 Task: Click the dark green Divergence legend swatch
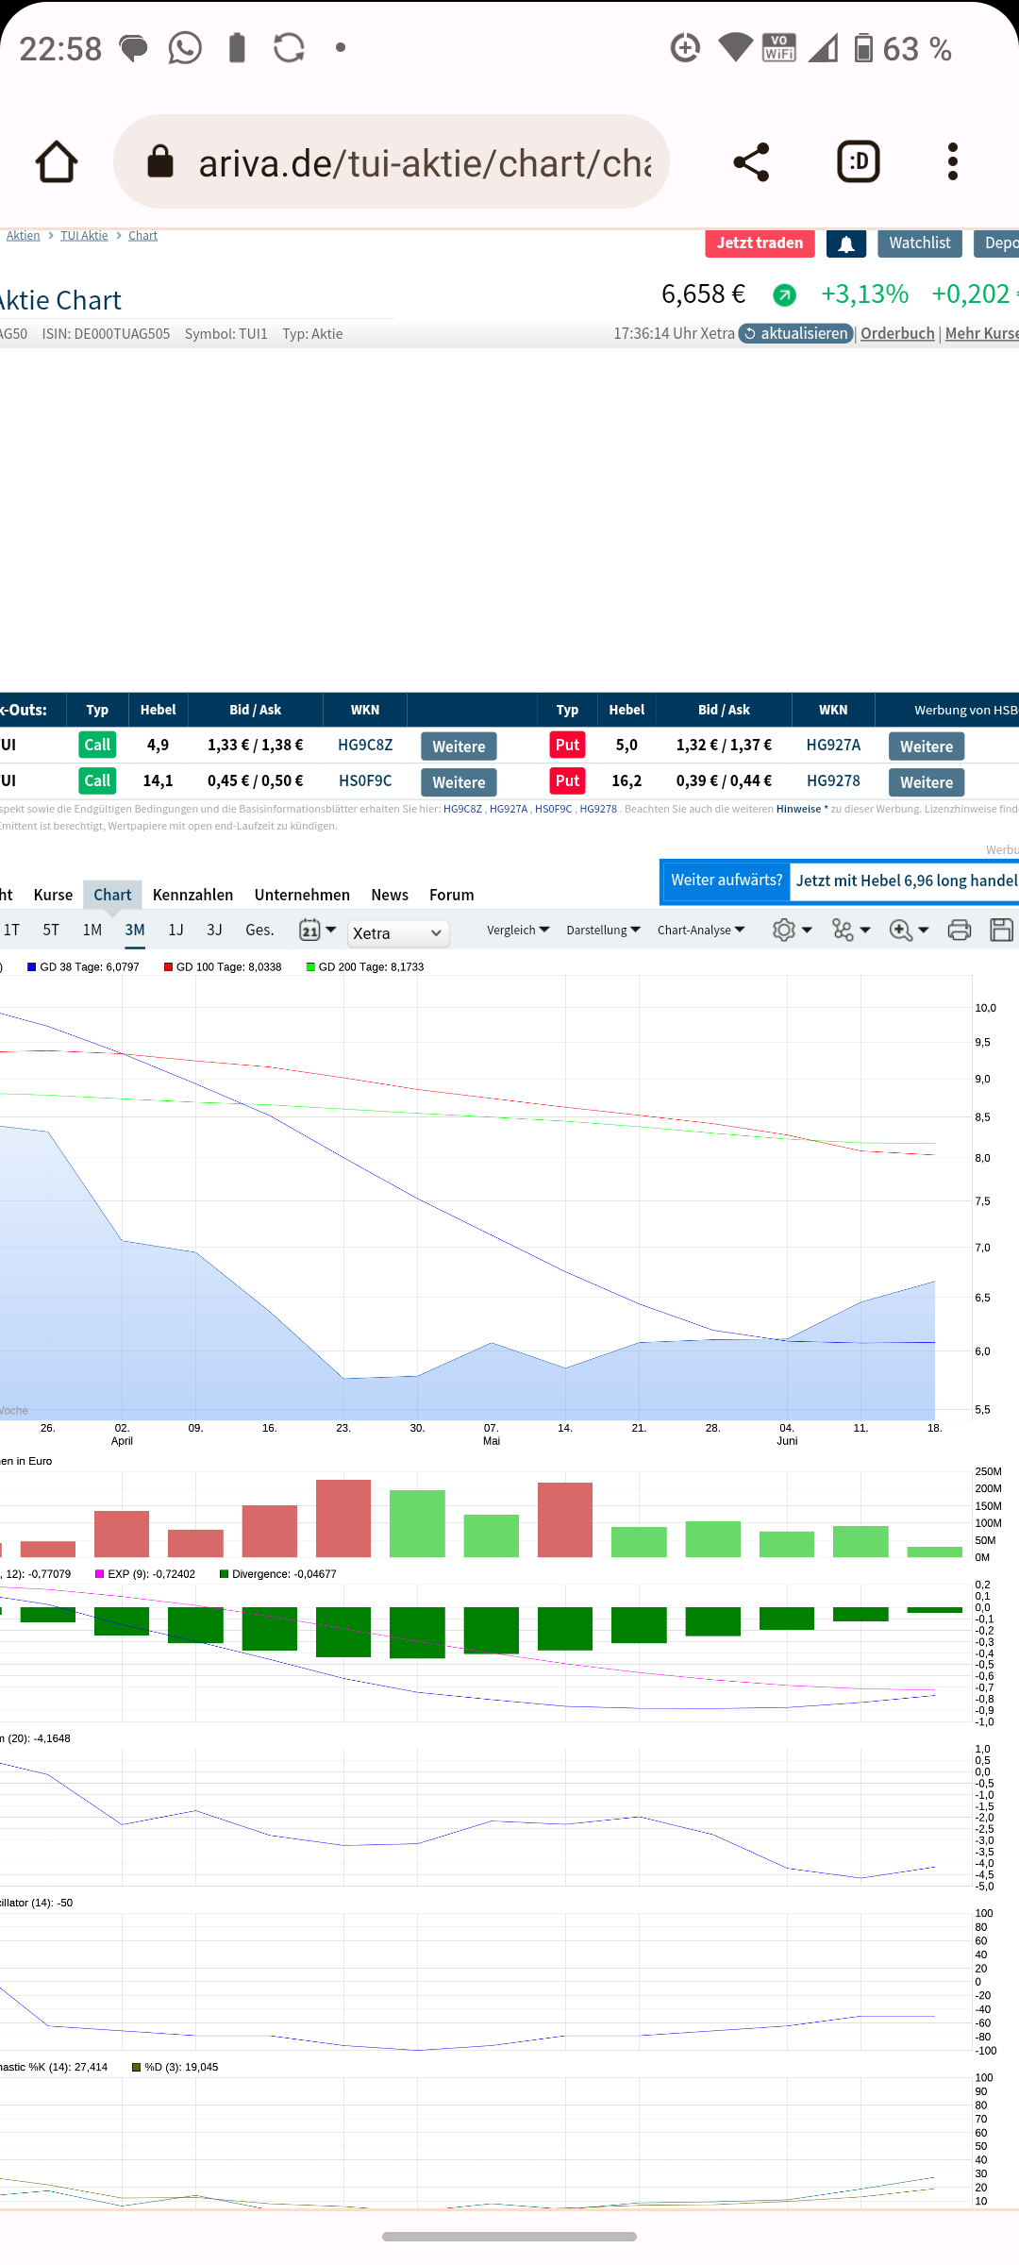224,1574
